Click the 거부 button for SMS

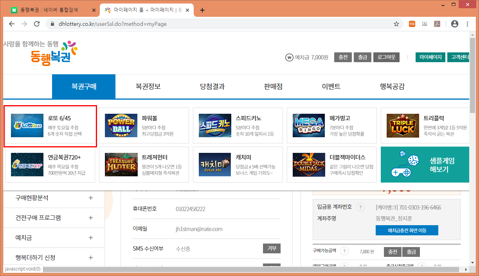point(272,248)
